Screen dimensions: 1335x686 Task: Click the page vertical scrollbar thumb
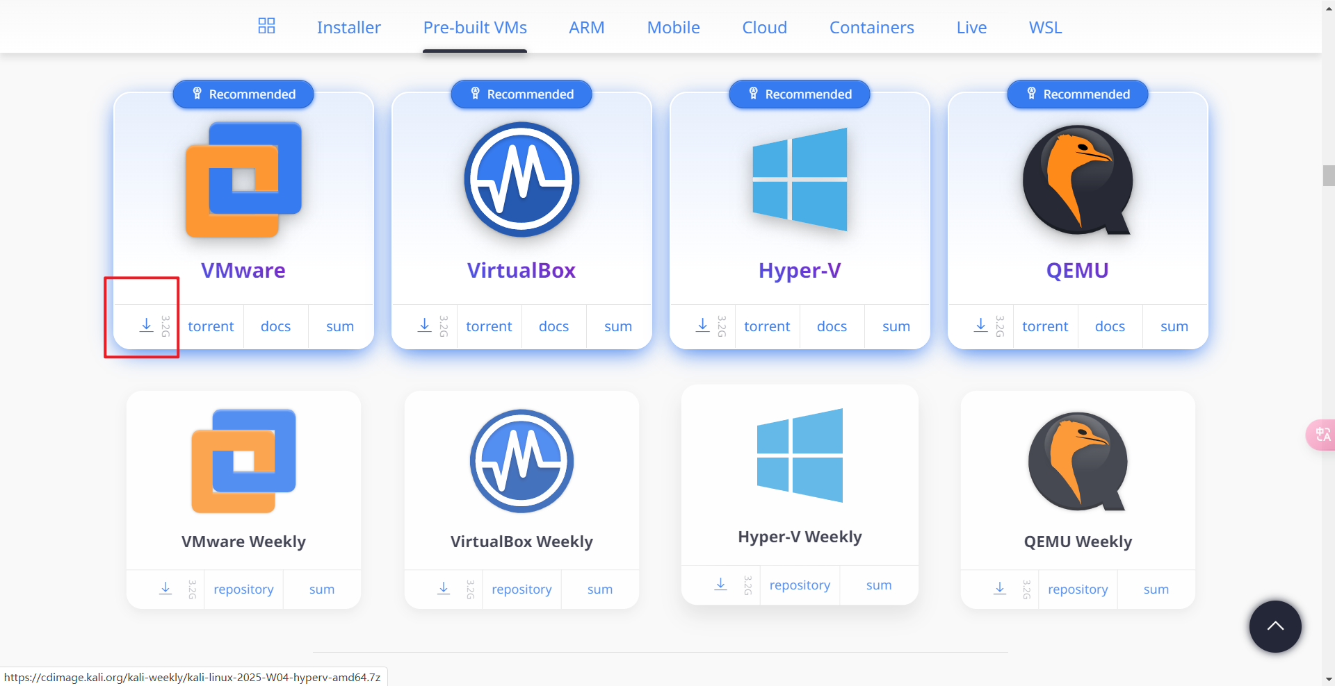pyautogui.click(x=1328, y=175)
